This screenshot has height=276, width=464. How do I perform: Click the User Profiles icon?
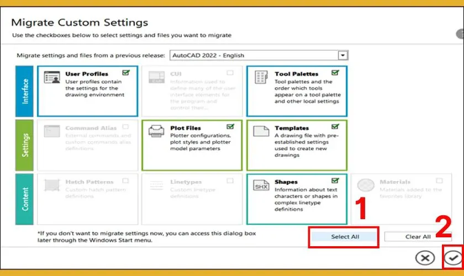[51, 78]
